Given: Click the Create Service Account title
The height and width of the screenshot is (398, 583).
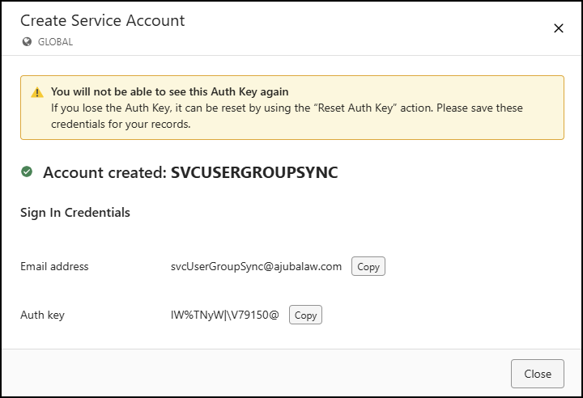Looking at the screenshot, I should [x=102, y=20].
